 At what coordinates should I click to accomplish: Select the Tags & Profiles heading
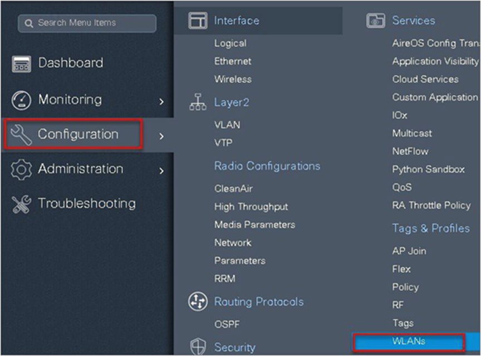point(431,228)
